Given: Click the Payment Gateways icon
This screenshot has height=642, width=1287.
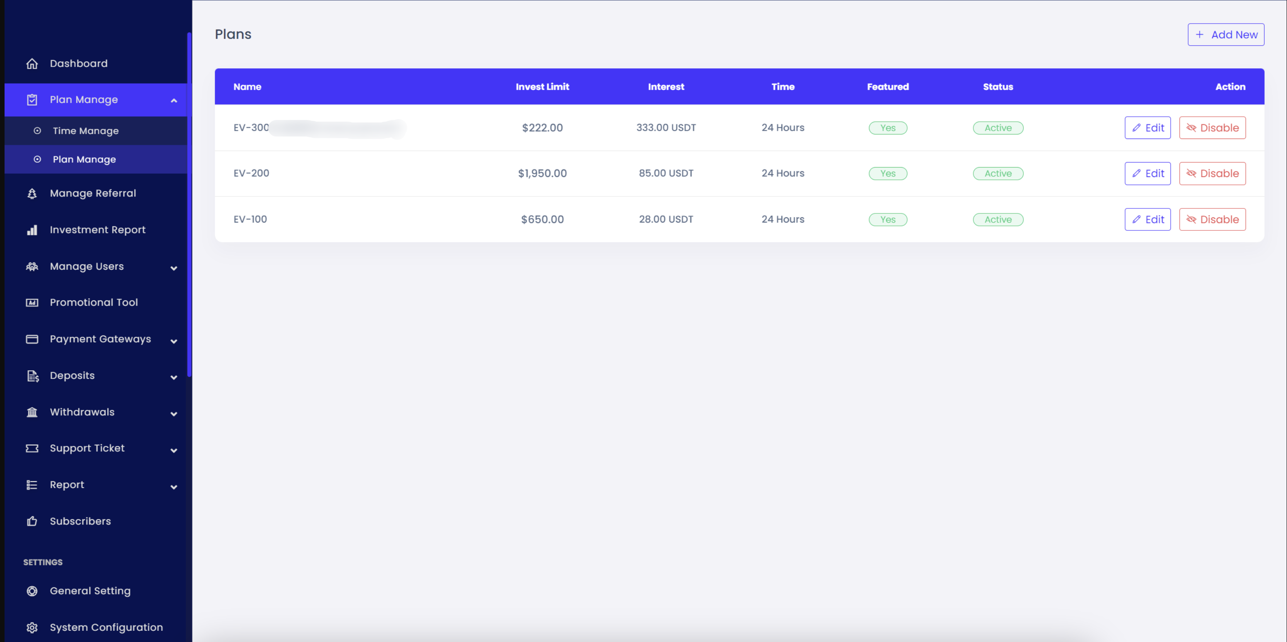Looking at the screenshot, I should click(x=31, y=339).
